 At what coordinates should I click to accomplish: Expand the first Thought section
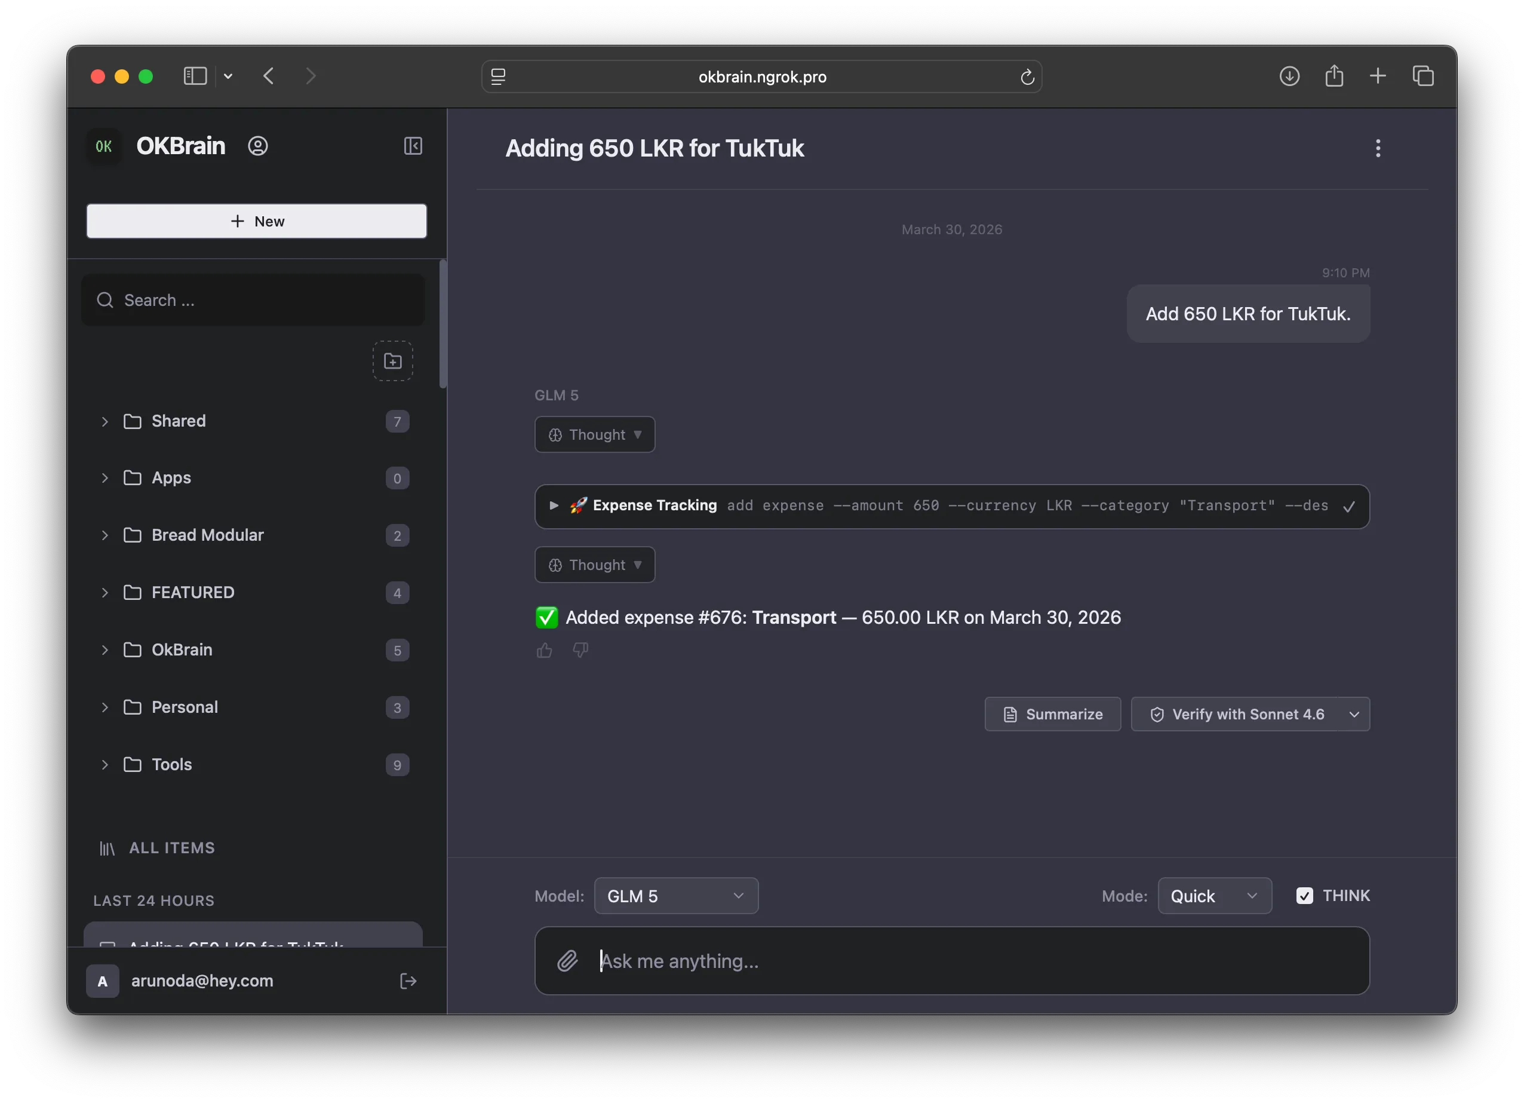pos(594,434)
